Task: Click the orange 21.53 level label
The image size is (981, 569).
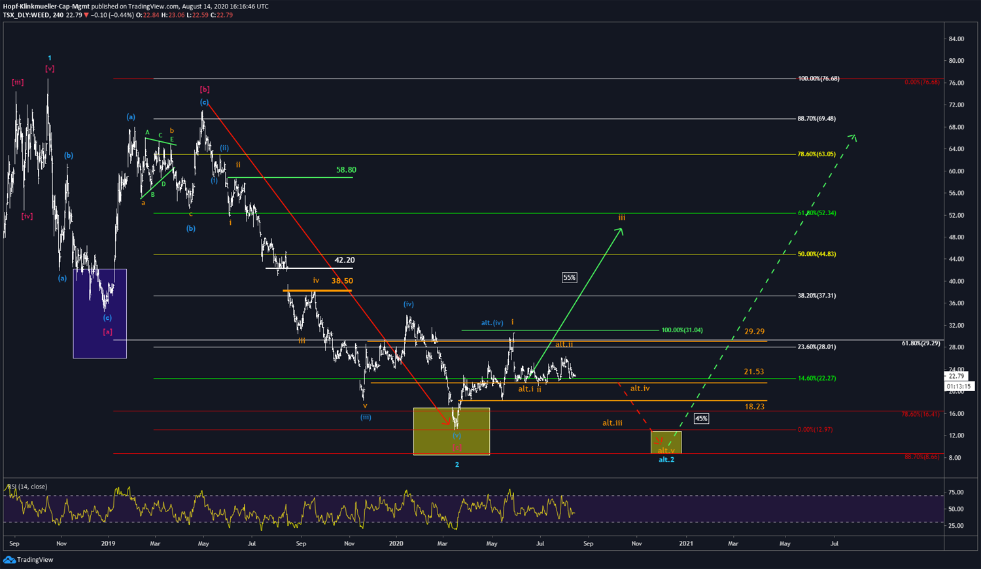Action: 754,371
